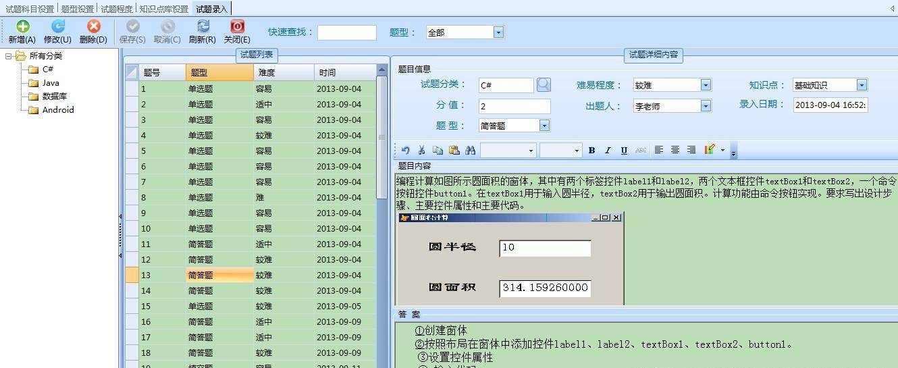
Task: Switch to 试题程度 tab
Action: [x=117, y=9]
